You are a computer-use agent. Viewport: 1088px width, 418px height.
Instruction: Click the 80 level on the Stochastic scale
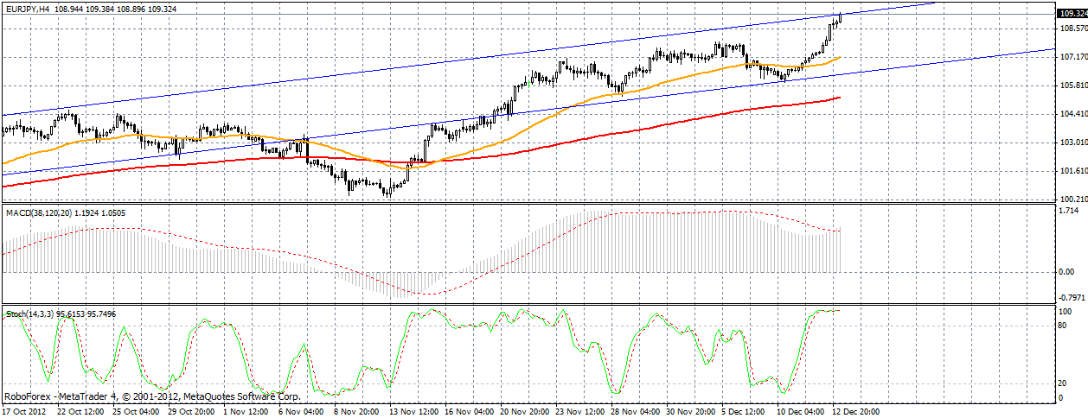(1064, 325)
